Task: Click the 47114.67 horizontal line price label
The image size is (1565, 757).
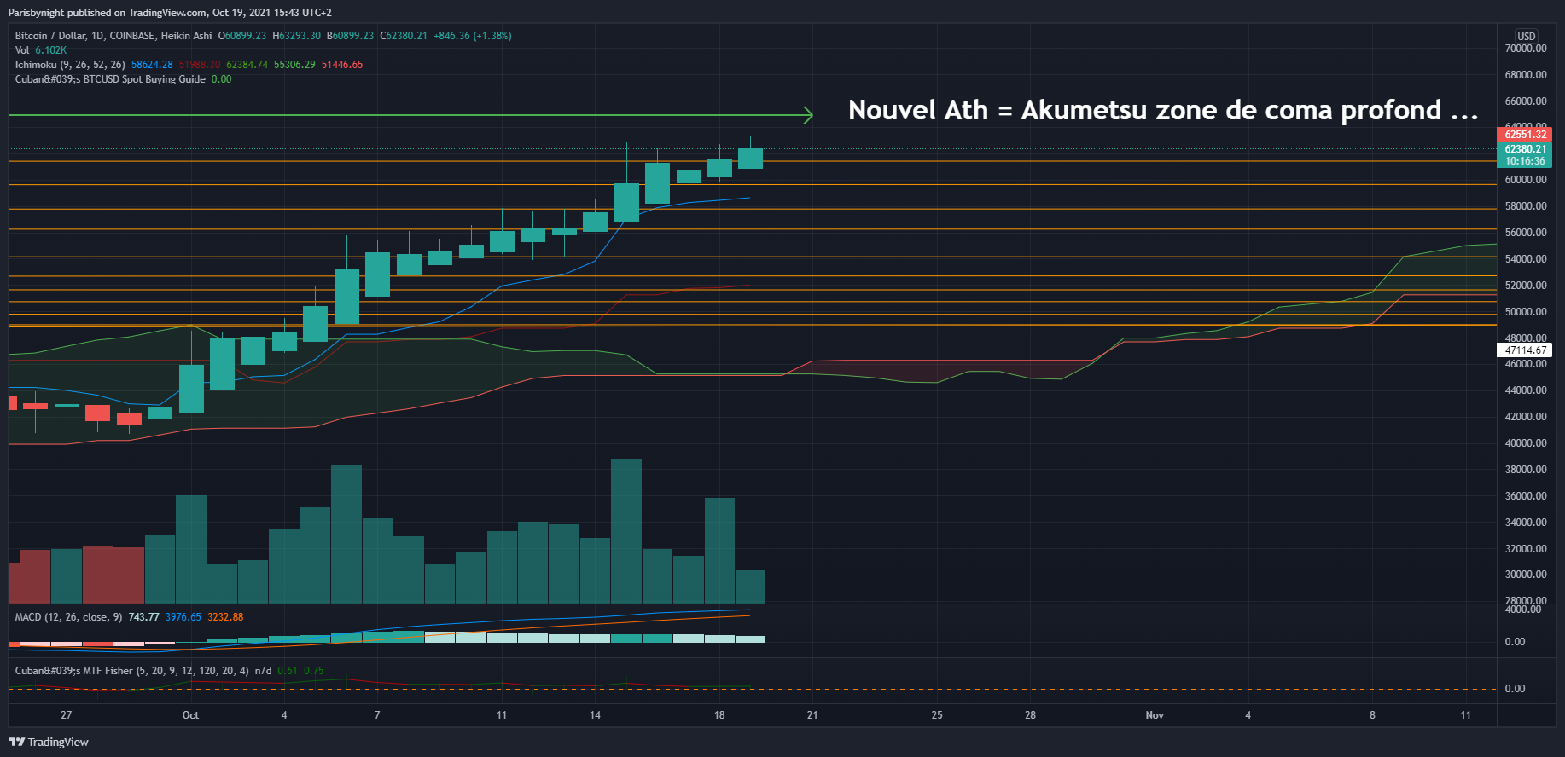Action: coord(1525,350)
